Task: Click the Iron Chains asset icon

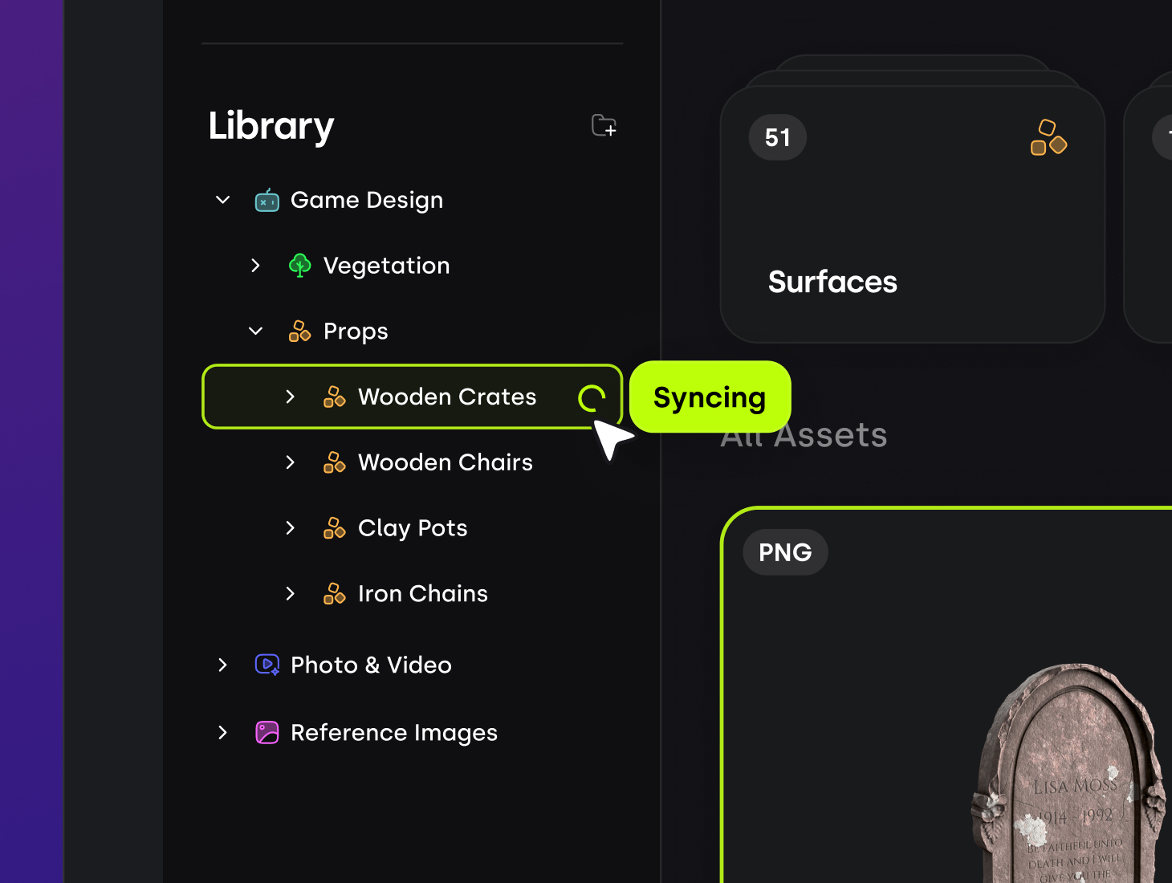Action: (335, 593)
